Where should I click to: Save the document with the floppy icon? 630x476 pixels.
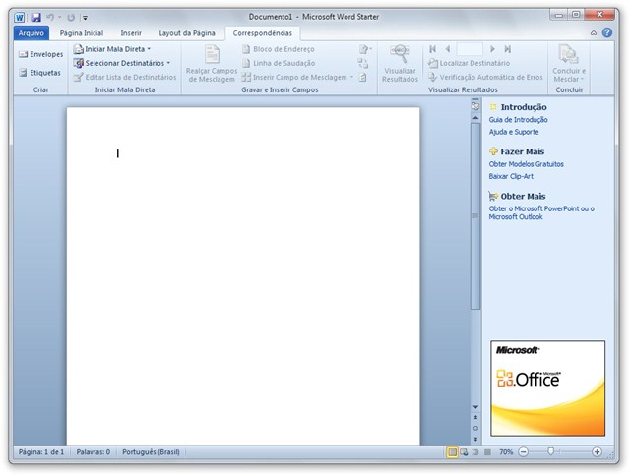coord(36,18)
